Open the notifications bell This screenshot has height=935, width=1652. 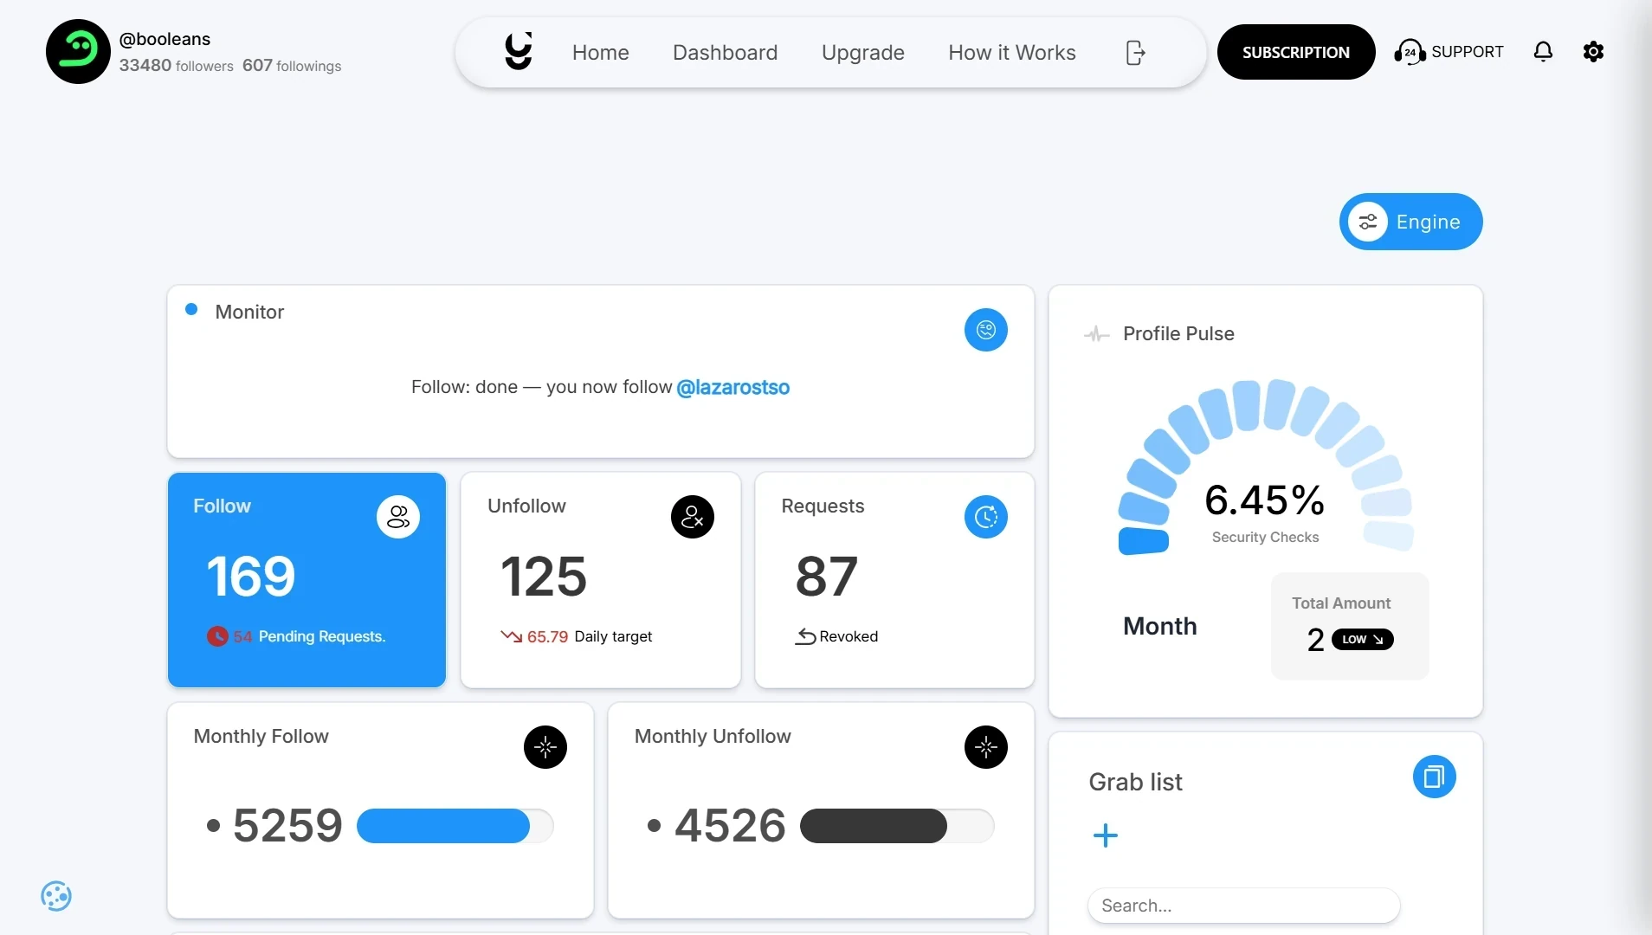(1545, 52)
